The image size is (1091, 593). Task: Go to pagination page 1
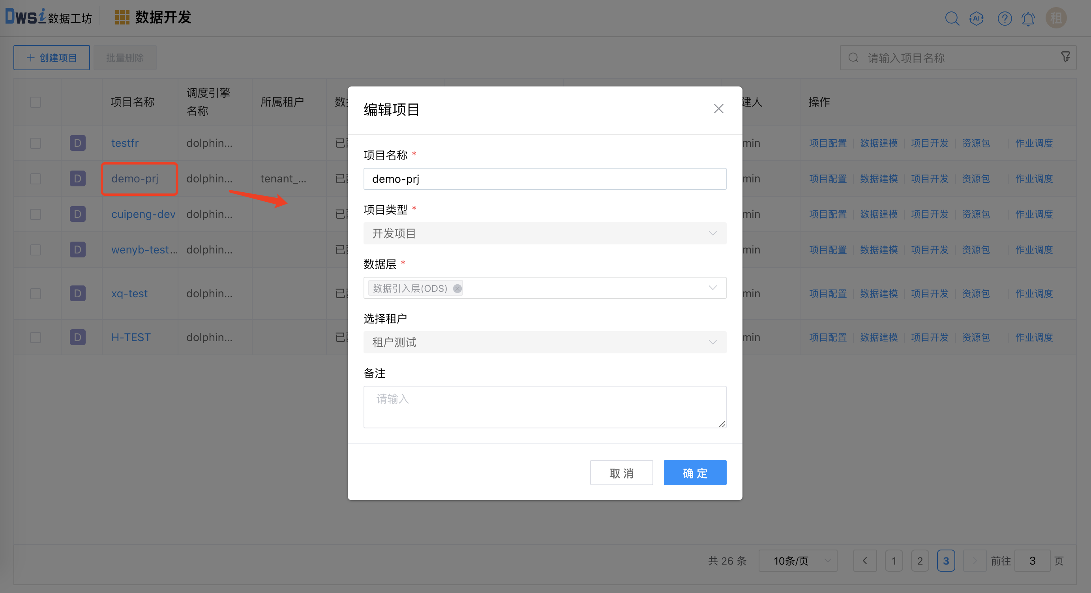click(894, 561)
